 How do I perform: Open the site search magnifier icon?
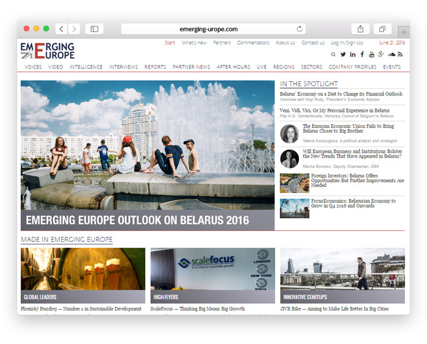tap(333, 54)
